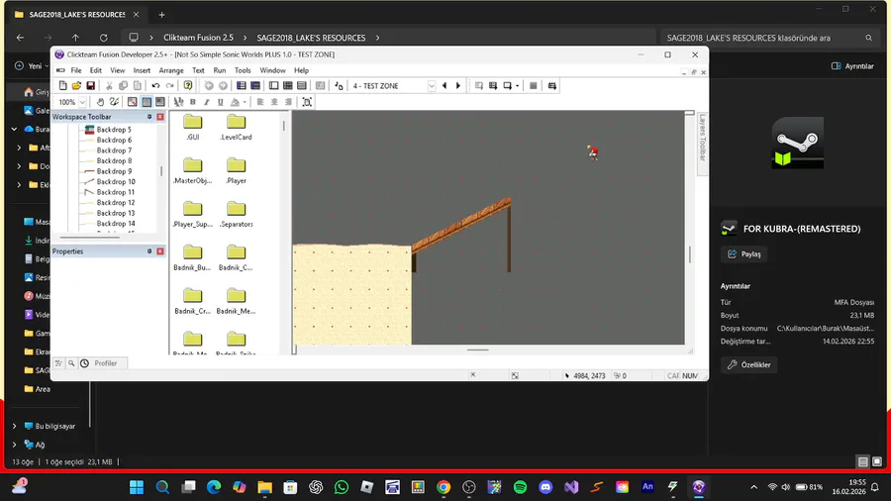Close the Workspace Toolbar panel
This screenshot has height=501, width=891.
(x=160, y=117)
